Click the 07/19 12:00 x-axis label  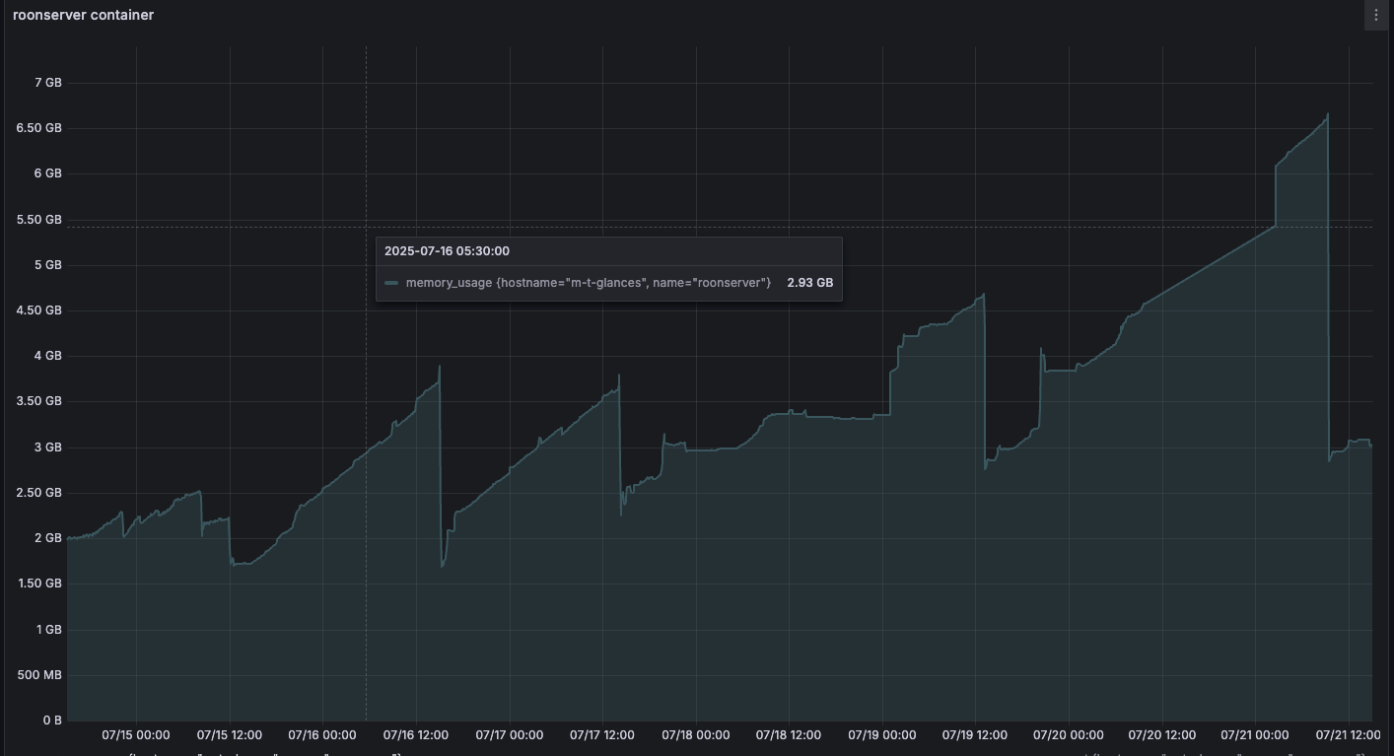974,734
